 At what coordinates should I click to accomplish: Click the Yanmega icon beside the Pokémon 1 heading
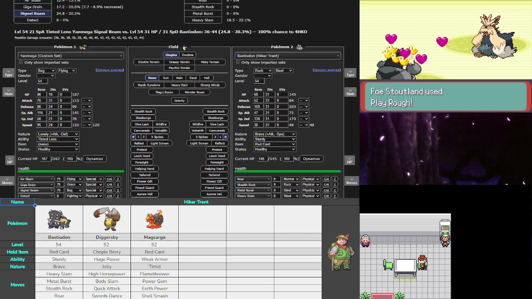point(83,47)
